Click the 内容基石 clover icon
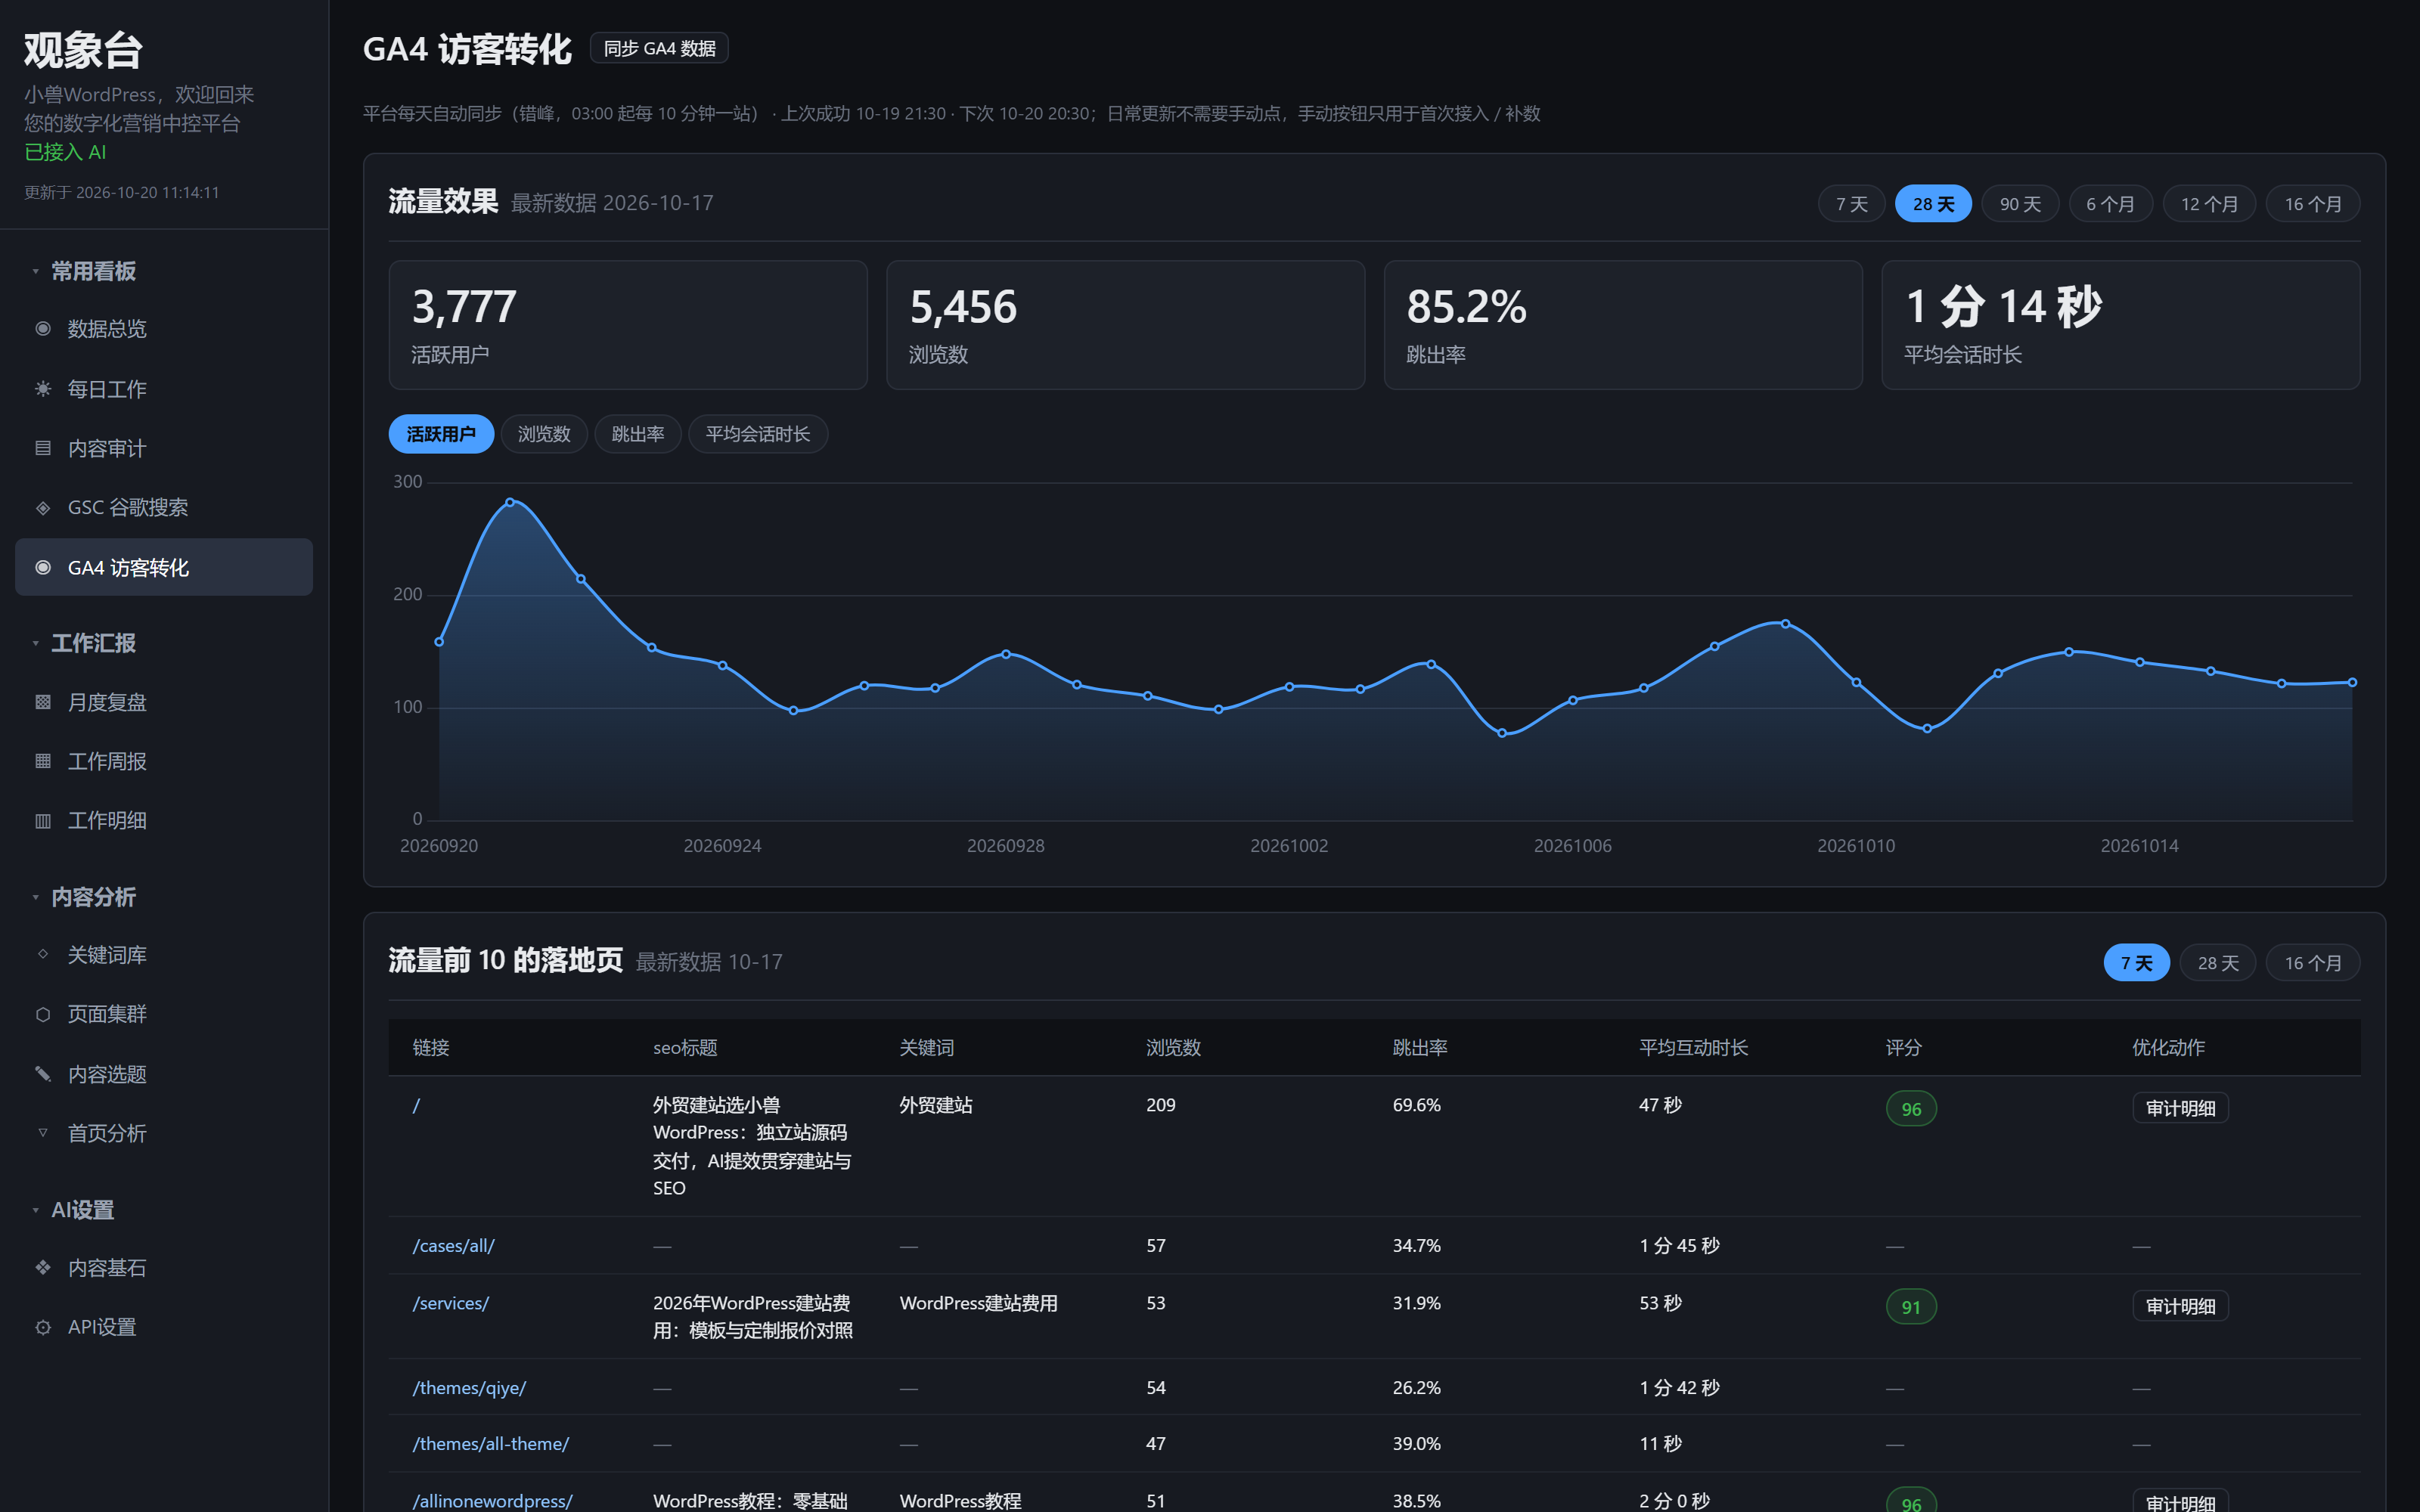Image resolution: width=2420 pixels, height=1512 pixels. pyautogui.click(x=43, y=1268)
